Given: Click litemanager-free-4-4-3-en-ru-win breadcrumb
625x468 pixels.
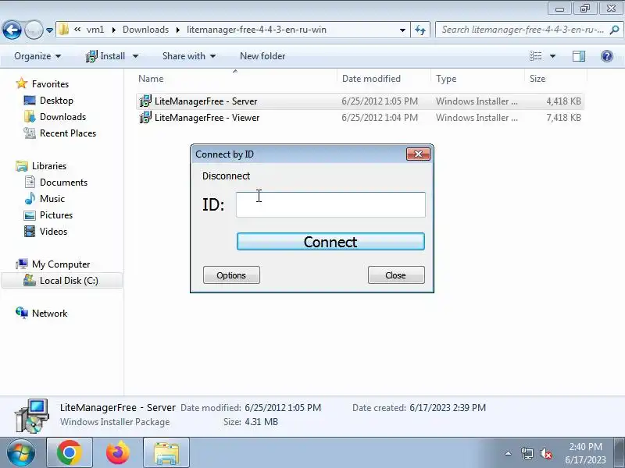Looking at the screenshot, I should pyautogui.click(x=256, y=30).
